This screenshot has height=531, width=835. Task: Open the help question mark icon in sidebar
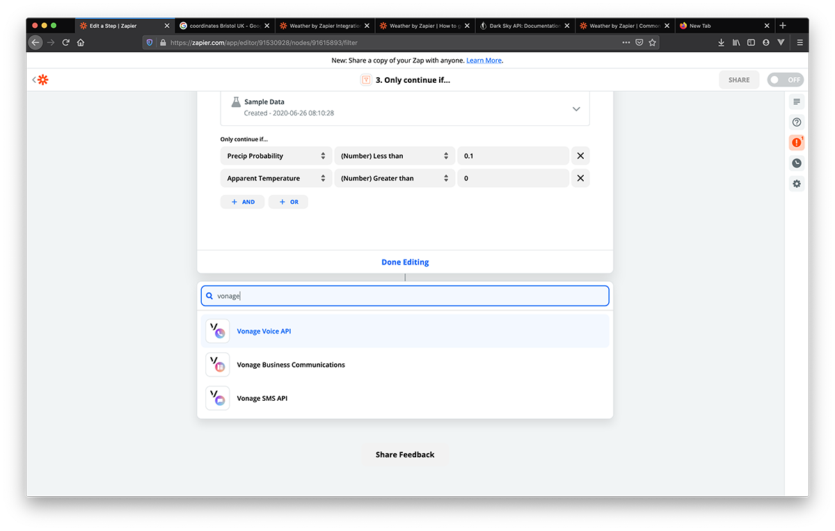point(797,122)
